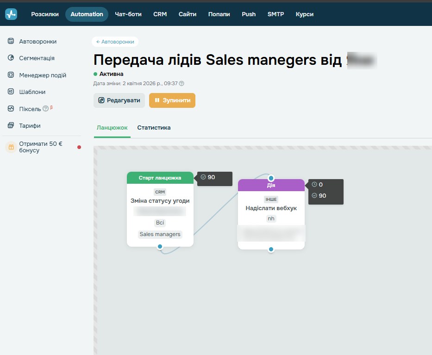The height and width of the screenshot is (355, 432).
Task: Open the Automation section
Action: pos(87,14)
